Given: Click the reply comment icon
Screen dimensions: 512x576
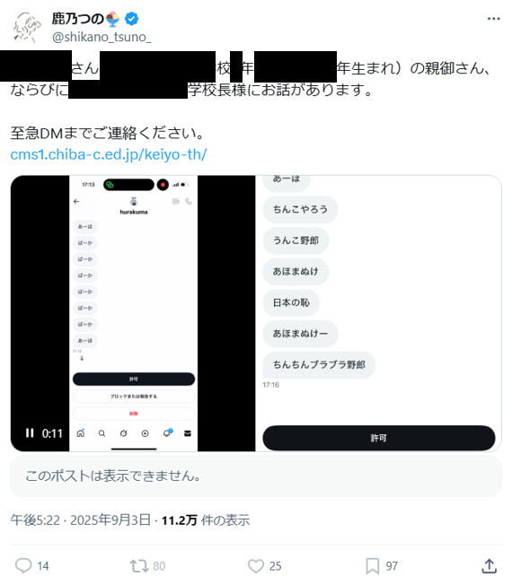Looking at the screenshot, I should pyautogui.click(x=23, y=566).
